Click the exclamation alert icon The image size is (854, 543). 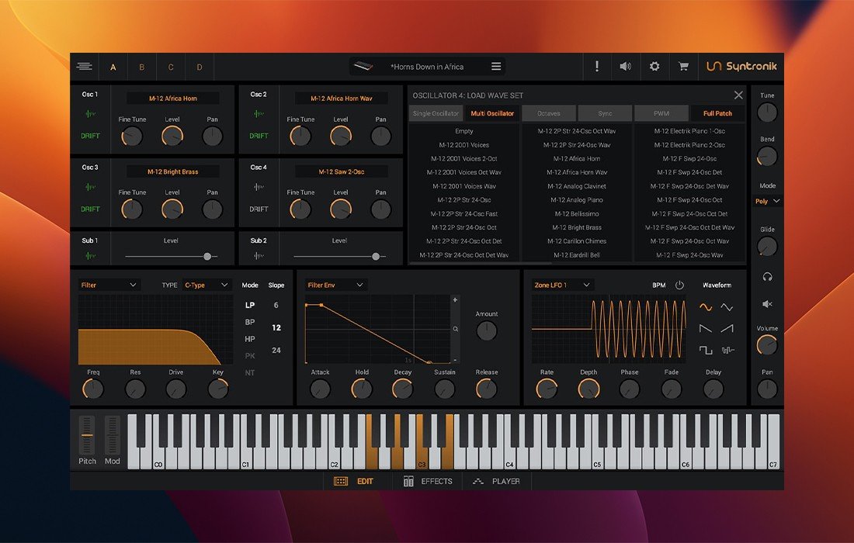pyautogui.click(x=596, y=67)
